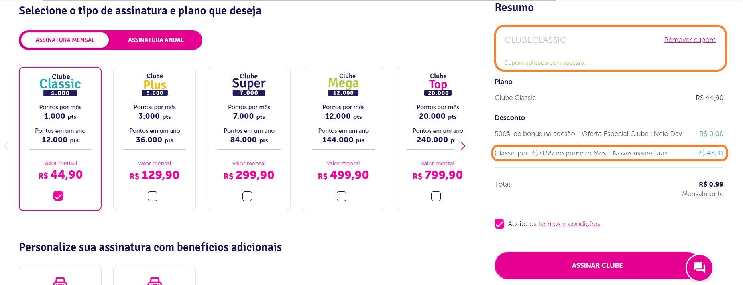Click the second benefit card printer icon

[155, 281]
